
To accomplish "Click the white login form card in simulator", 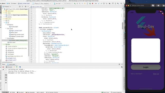I will coord(146,51).
